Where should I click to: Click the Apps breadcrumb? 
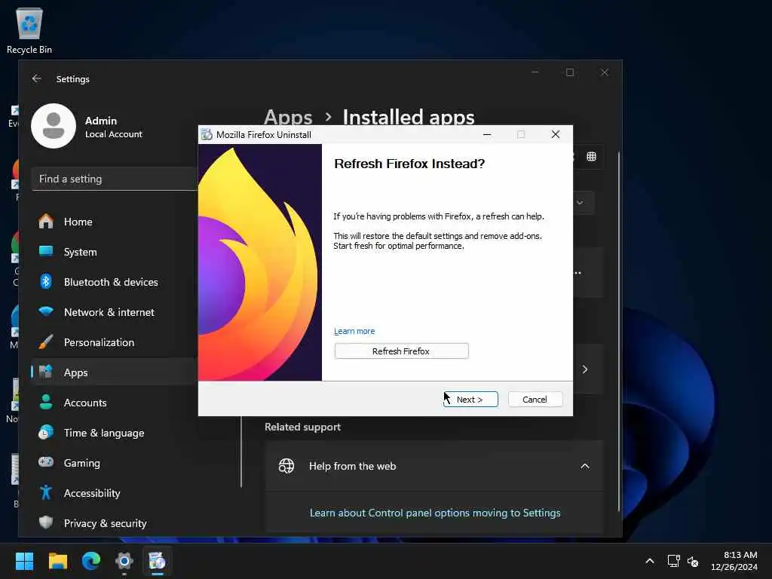[x=288, y=117]
